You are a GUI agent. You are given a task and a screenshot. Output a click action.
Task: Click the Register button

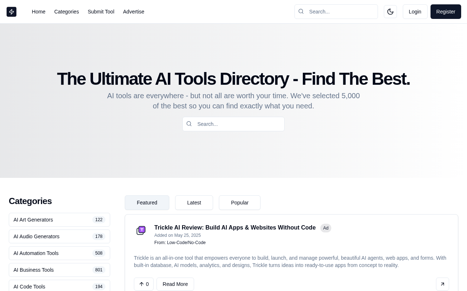(x=445, y=11)
